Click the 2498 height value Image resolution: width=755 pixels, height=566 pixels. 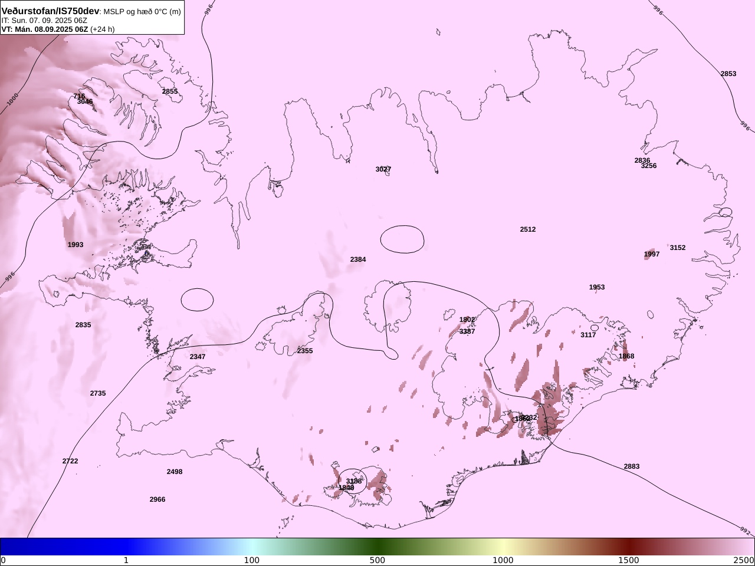pyautogui.click(x=175, y=472)
